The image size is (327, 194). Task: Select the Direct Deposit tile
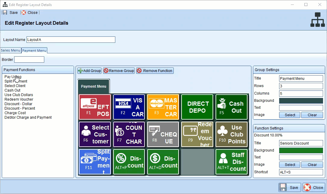click(x=197, y=107)
